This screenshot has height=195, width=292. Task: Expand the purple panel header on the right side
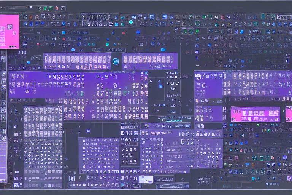pyautogui.click(x=243, y=75)
